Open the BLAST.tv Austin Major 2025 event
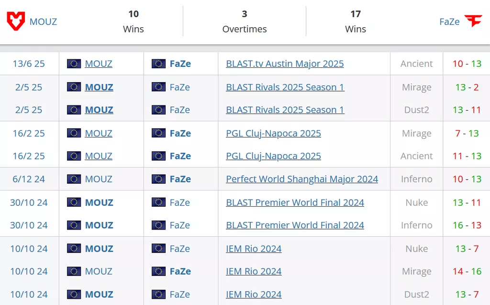 [x=285, y=64]
